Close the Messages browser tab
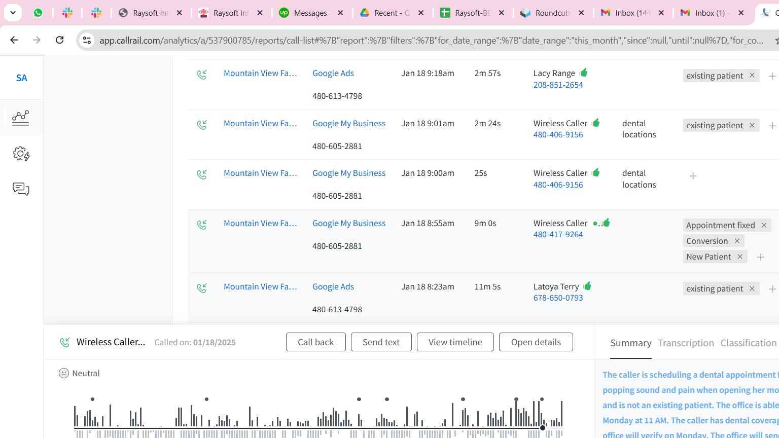This screenshot has height=438, width=779. pyautogui.click(x=340, y=13)
